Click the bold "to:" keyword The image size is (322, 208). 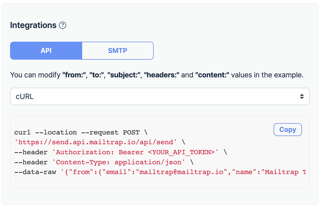pyautogui.click(x=97, y=75)
